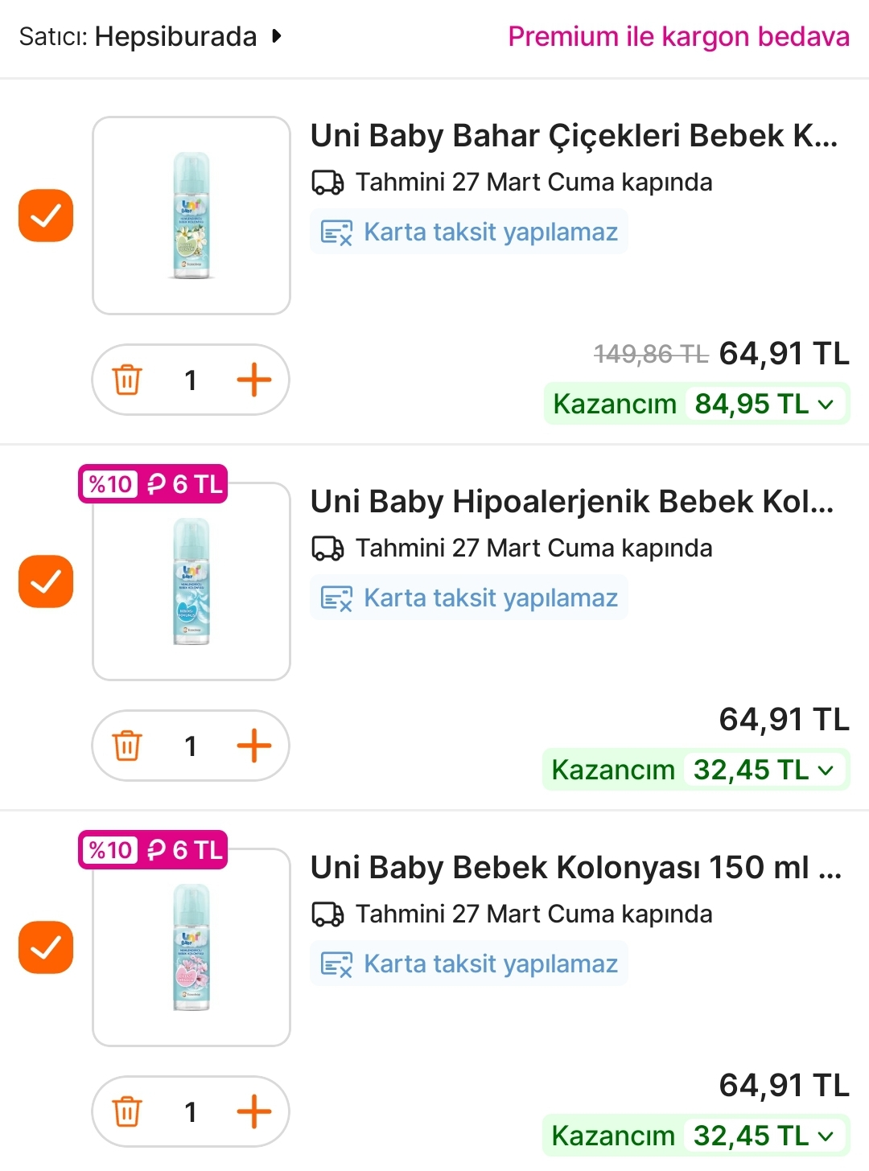This screenshot has height=1171, width=869.
Task: Tap the Premium ile kargon bedava link
Action: pos(678,37)
